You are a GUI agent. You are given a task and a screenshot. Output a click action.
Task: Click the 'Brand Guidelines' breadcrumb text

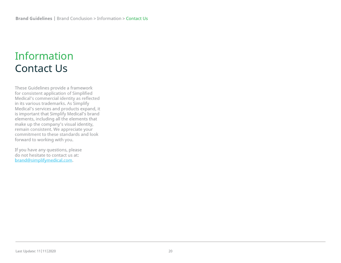(34, 18)
